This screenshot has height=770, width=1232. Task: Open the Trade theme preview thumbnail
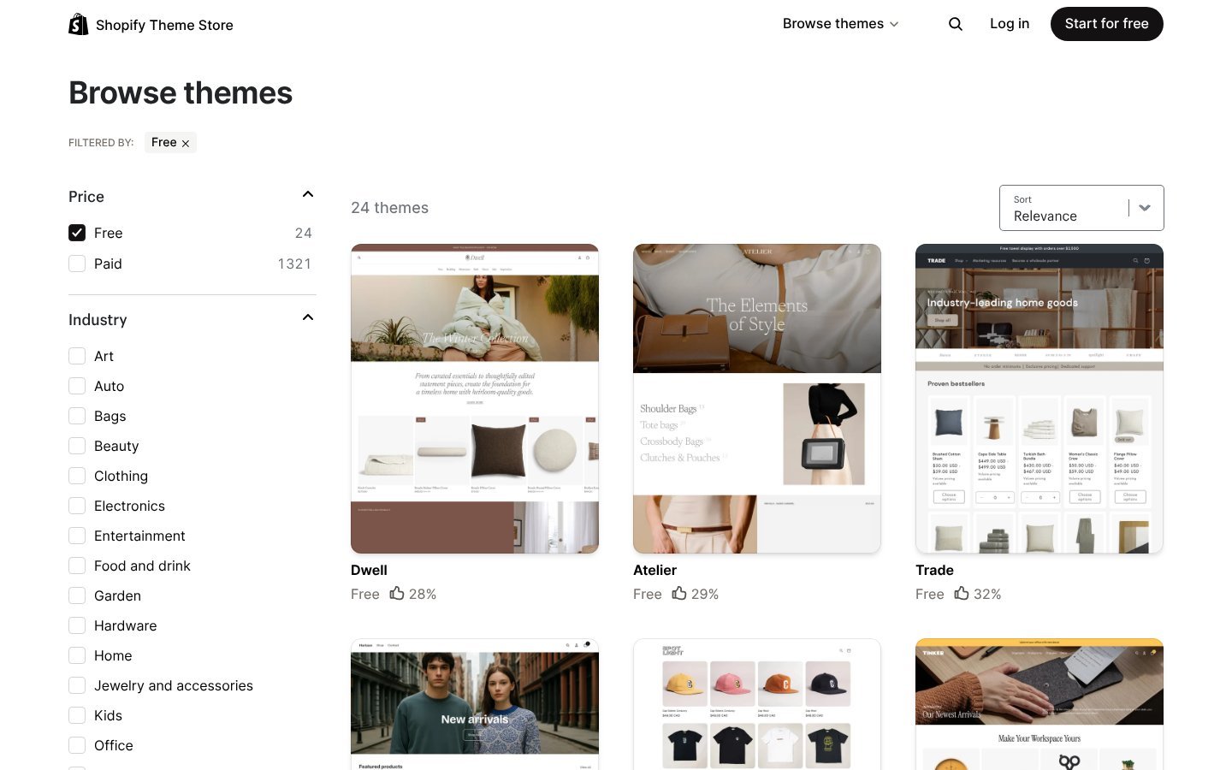click(1039, 399)
